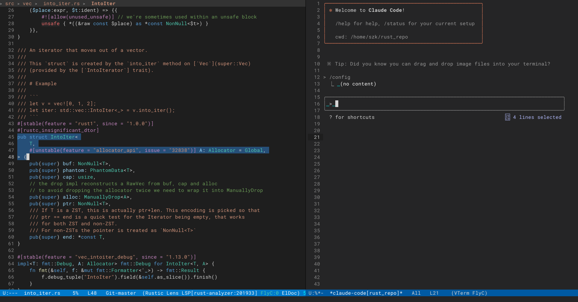This screenshot has height=302, width=578.
Task: Click "/help for help, /status for your current setup"
Action: [405, 24]
